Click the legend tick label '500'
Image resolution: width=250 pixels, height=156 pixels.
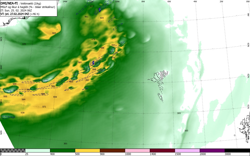pos(77,154)
